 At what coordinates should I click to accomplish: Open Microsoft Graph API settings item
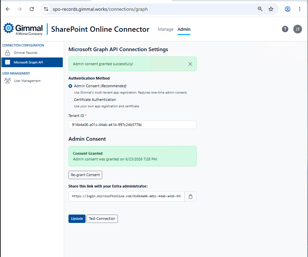click(32, 62)
